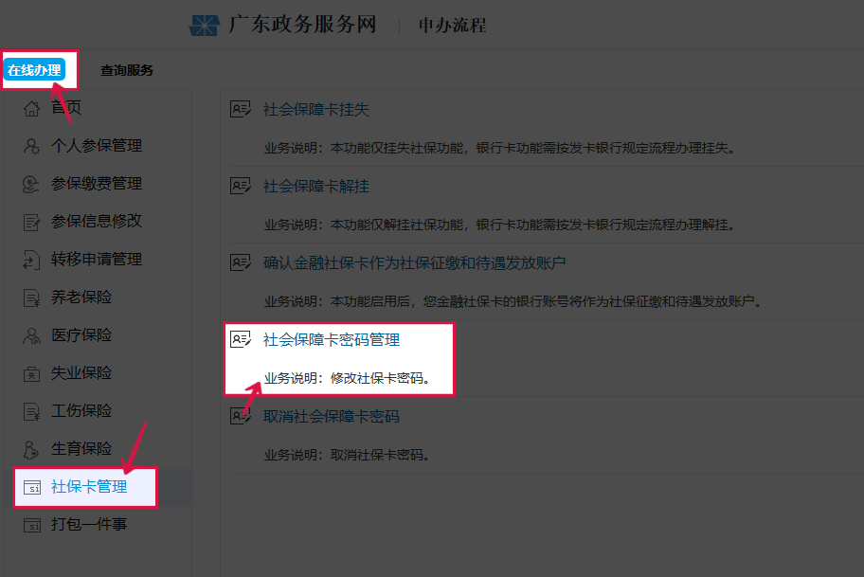Open the 生育保险 menu item

tap(81, 448)
